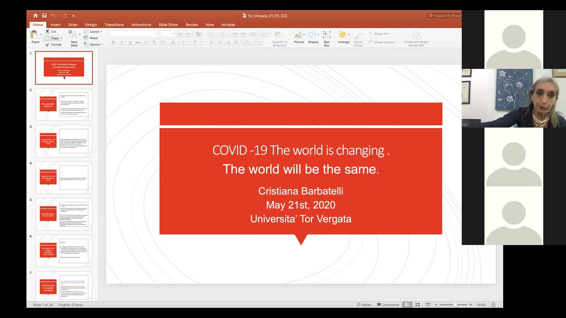
Task: Switch to the Draw tab
Action: tap(73, 25)
